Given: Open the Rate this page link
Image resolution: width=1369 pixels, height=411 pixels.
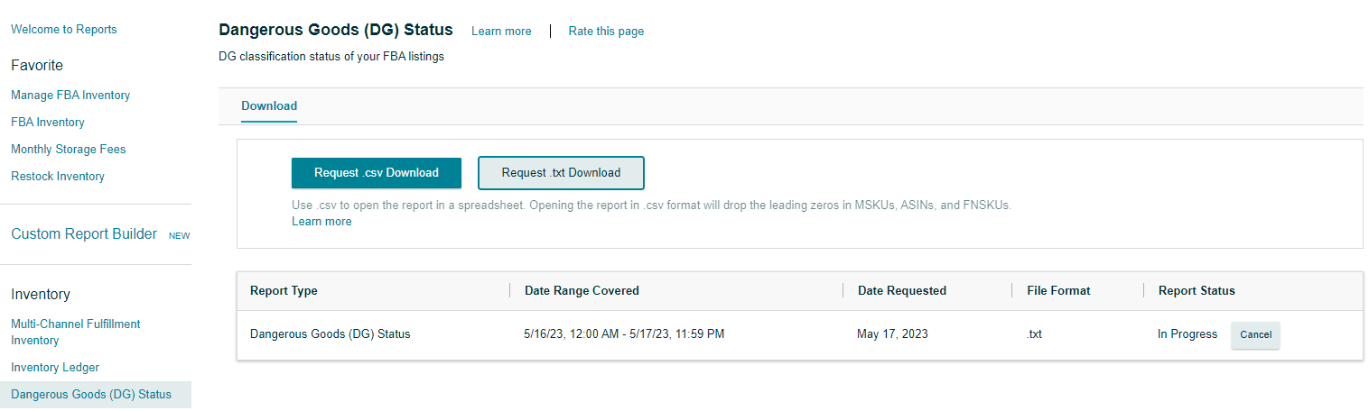Looking at the screenshot, I should (606, 31).
